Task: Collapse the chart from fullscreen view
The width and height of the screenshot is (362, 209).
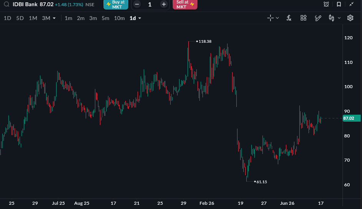Action: pyautogui.click(x=351, y=4)
